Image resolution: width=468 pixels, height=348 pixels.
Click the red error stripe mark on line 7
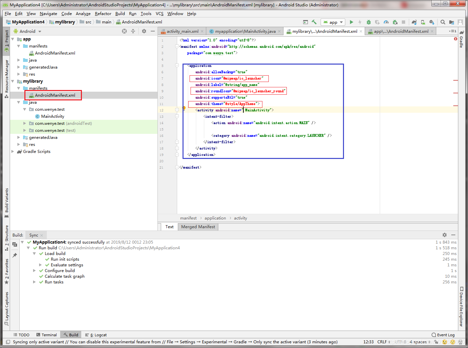(456, 80)
